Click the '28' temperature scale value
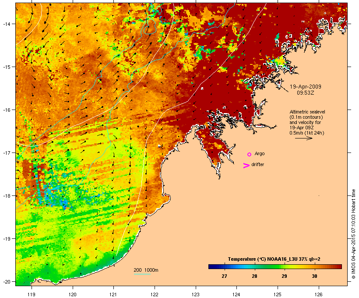 (x=254, y=276)
